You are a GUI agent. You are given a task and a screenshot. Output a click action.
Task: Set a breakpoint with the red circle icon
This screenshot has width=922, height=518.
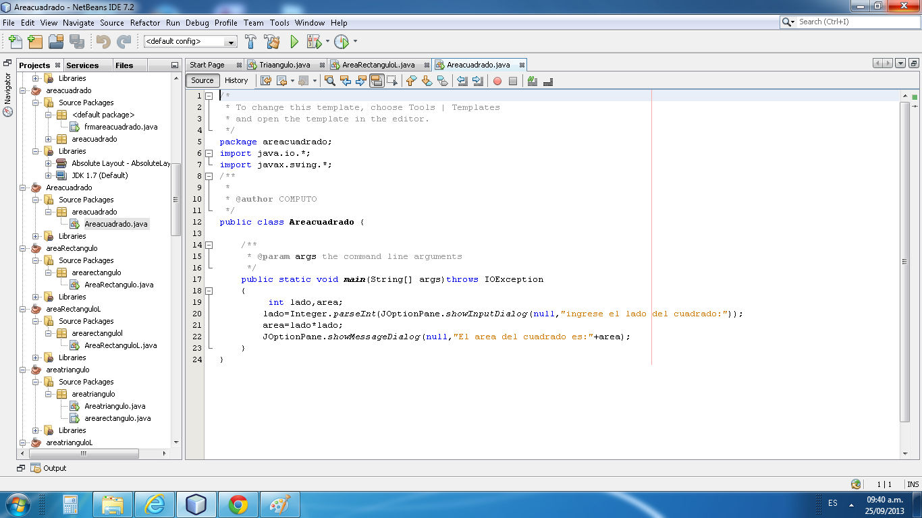click(x=496, y=81)
